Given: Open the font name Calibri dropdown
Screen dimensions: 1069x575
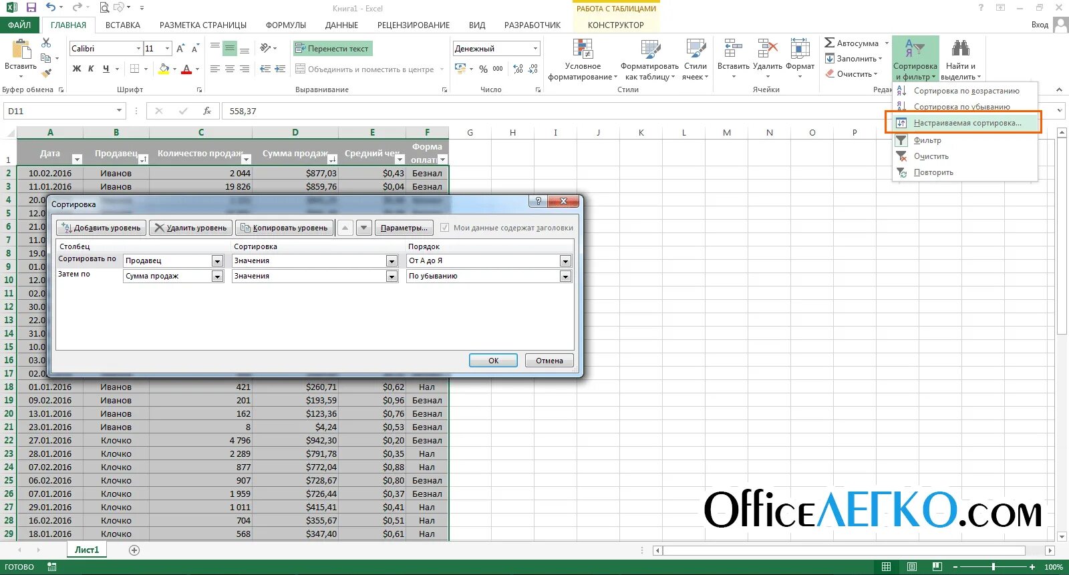Looking at the screenshot, I should pyautogui.click(x=138, y=49).
